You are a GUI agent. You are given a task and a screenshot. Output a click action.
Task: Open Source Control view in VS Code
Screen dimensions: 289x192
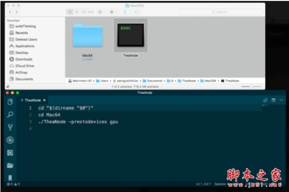pyautogui.click(x=10, y=127)
